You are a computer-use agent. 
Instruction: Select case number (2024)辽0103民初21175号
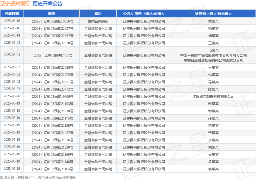pyautogui.click(x=52, y=118)
